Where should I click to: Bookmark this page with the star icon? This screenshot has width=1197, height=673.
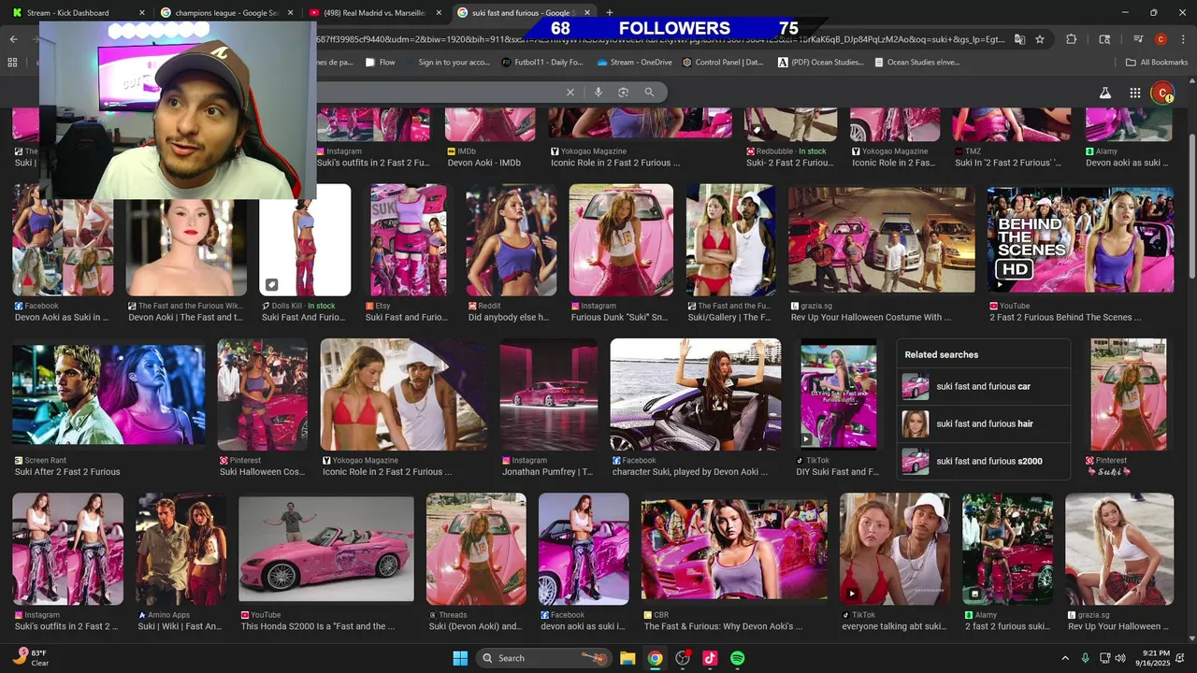coord(1040,39)
